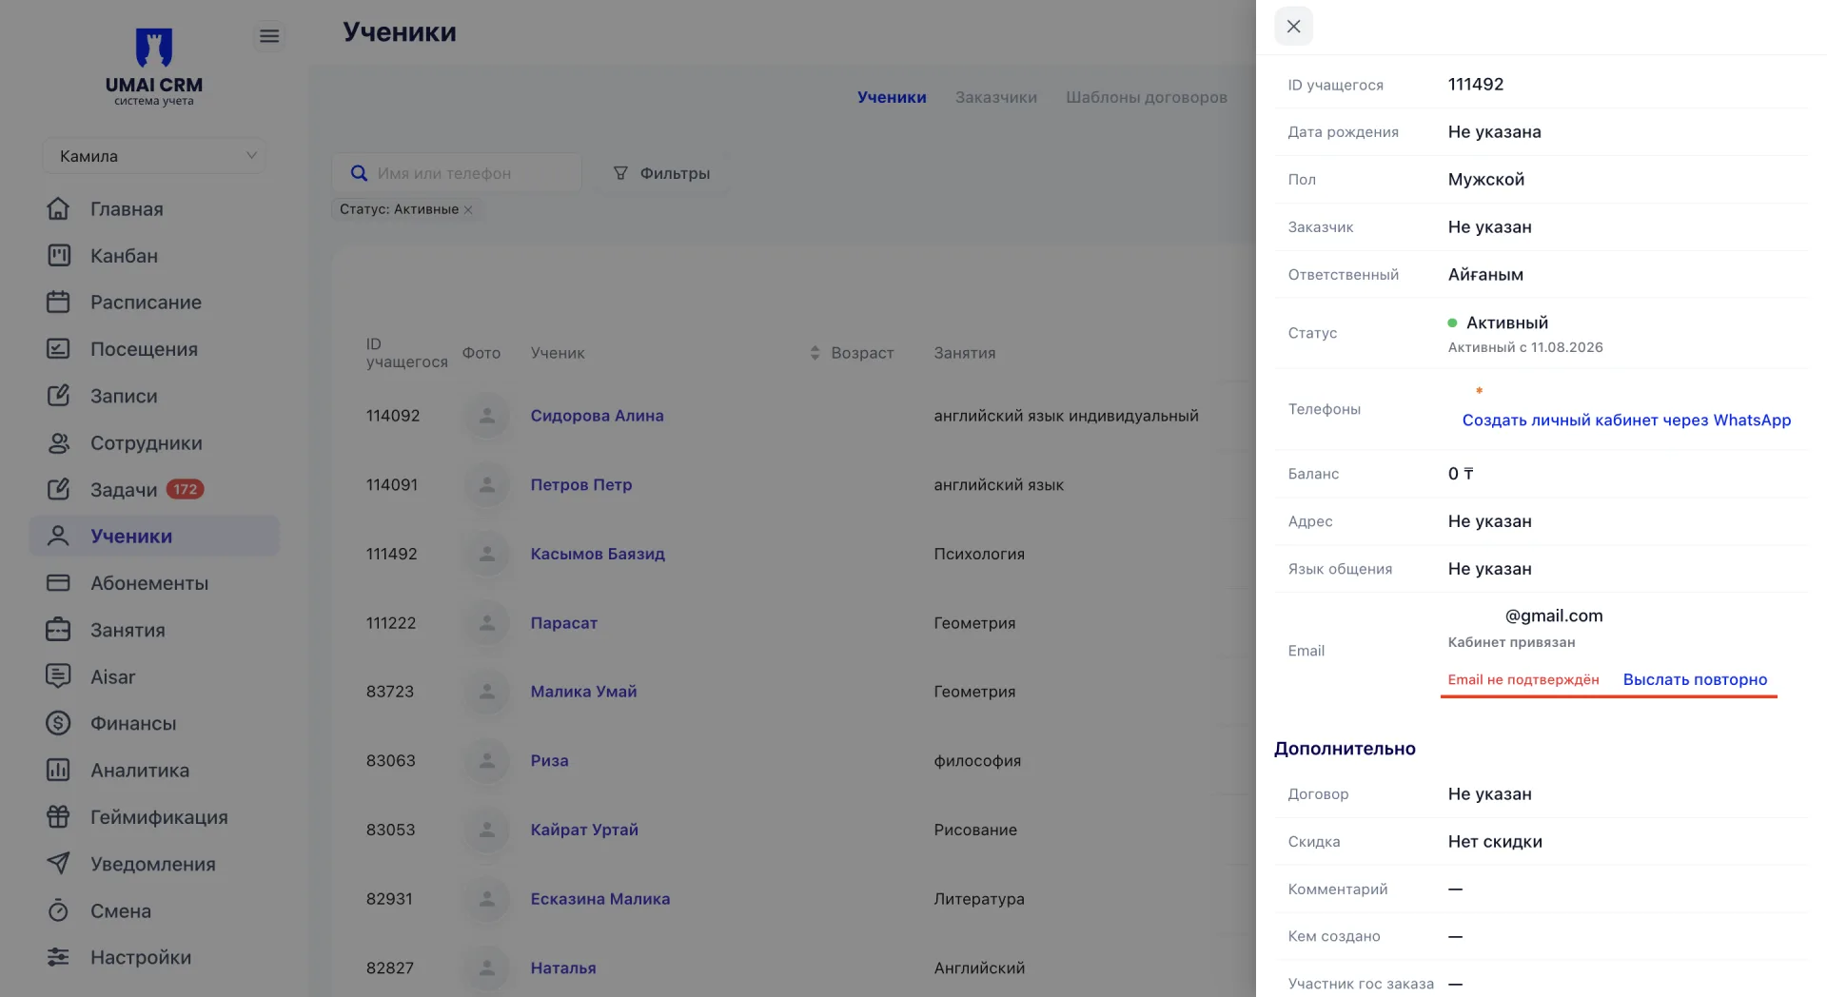1827x997 pixels.
Task: Click the Айғаным responsible value
Action: coord(1485,274)
